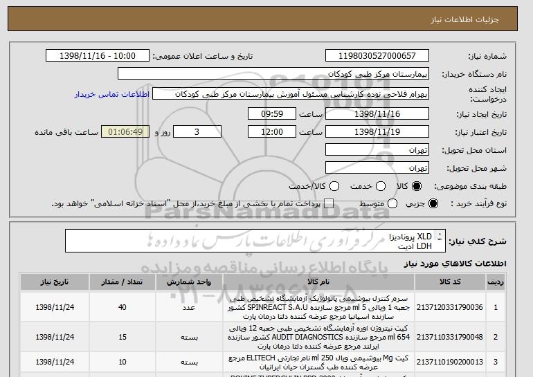
Task: Select the خدمت radio button
Action: [x=381, y=186]
